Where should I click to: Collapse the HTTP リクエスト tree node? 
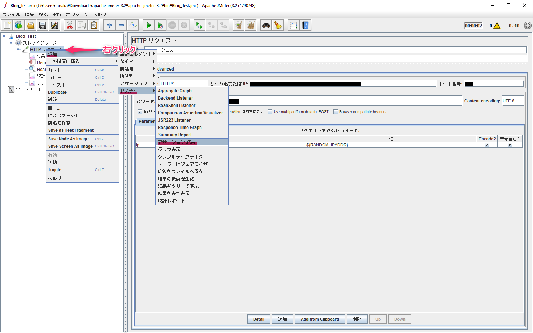18,50
